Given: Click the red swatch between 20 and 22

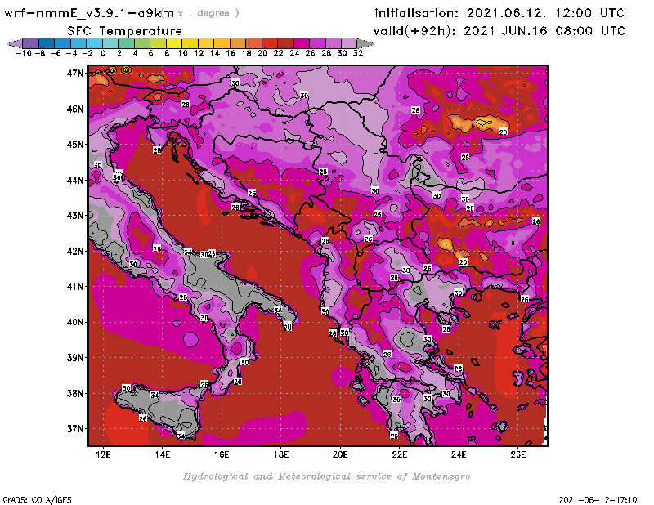Looking at the screenshot, I should [270, 43].
